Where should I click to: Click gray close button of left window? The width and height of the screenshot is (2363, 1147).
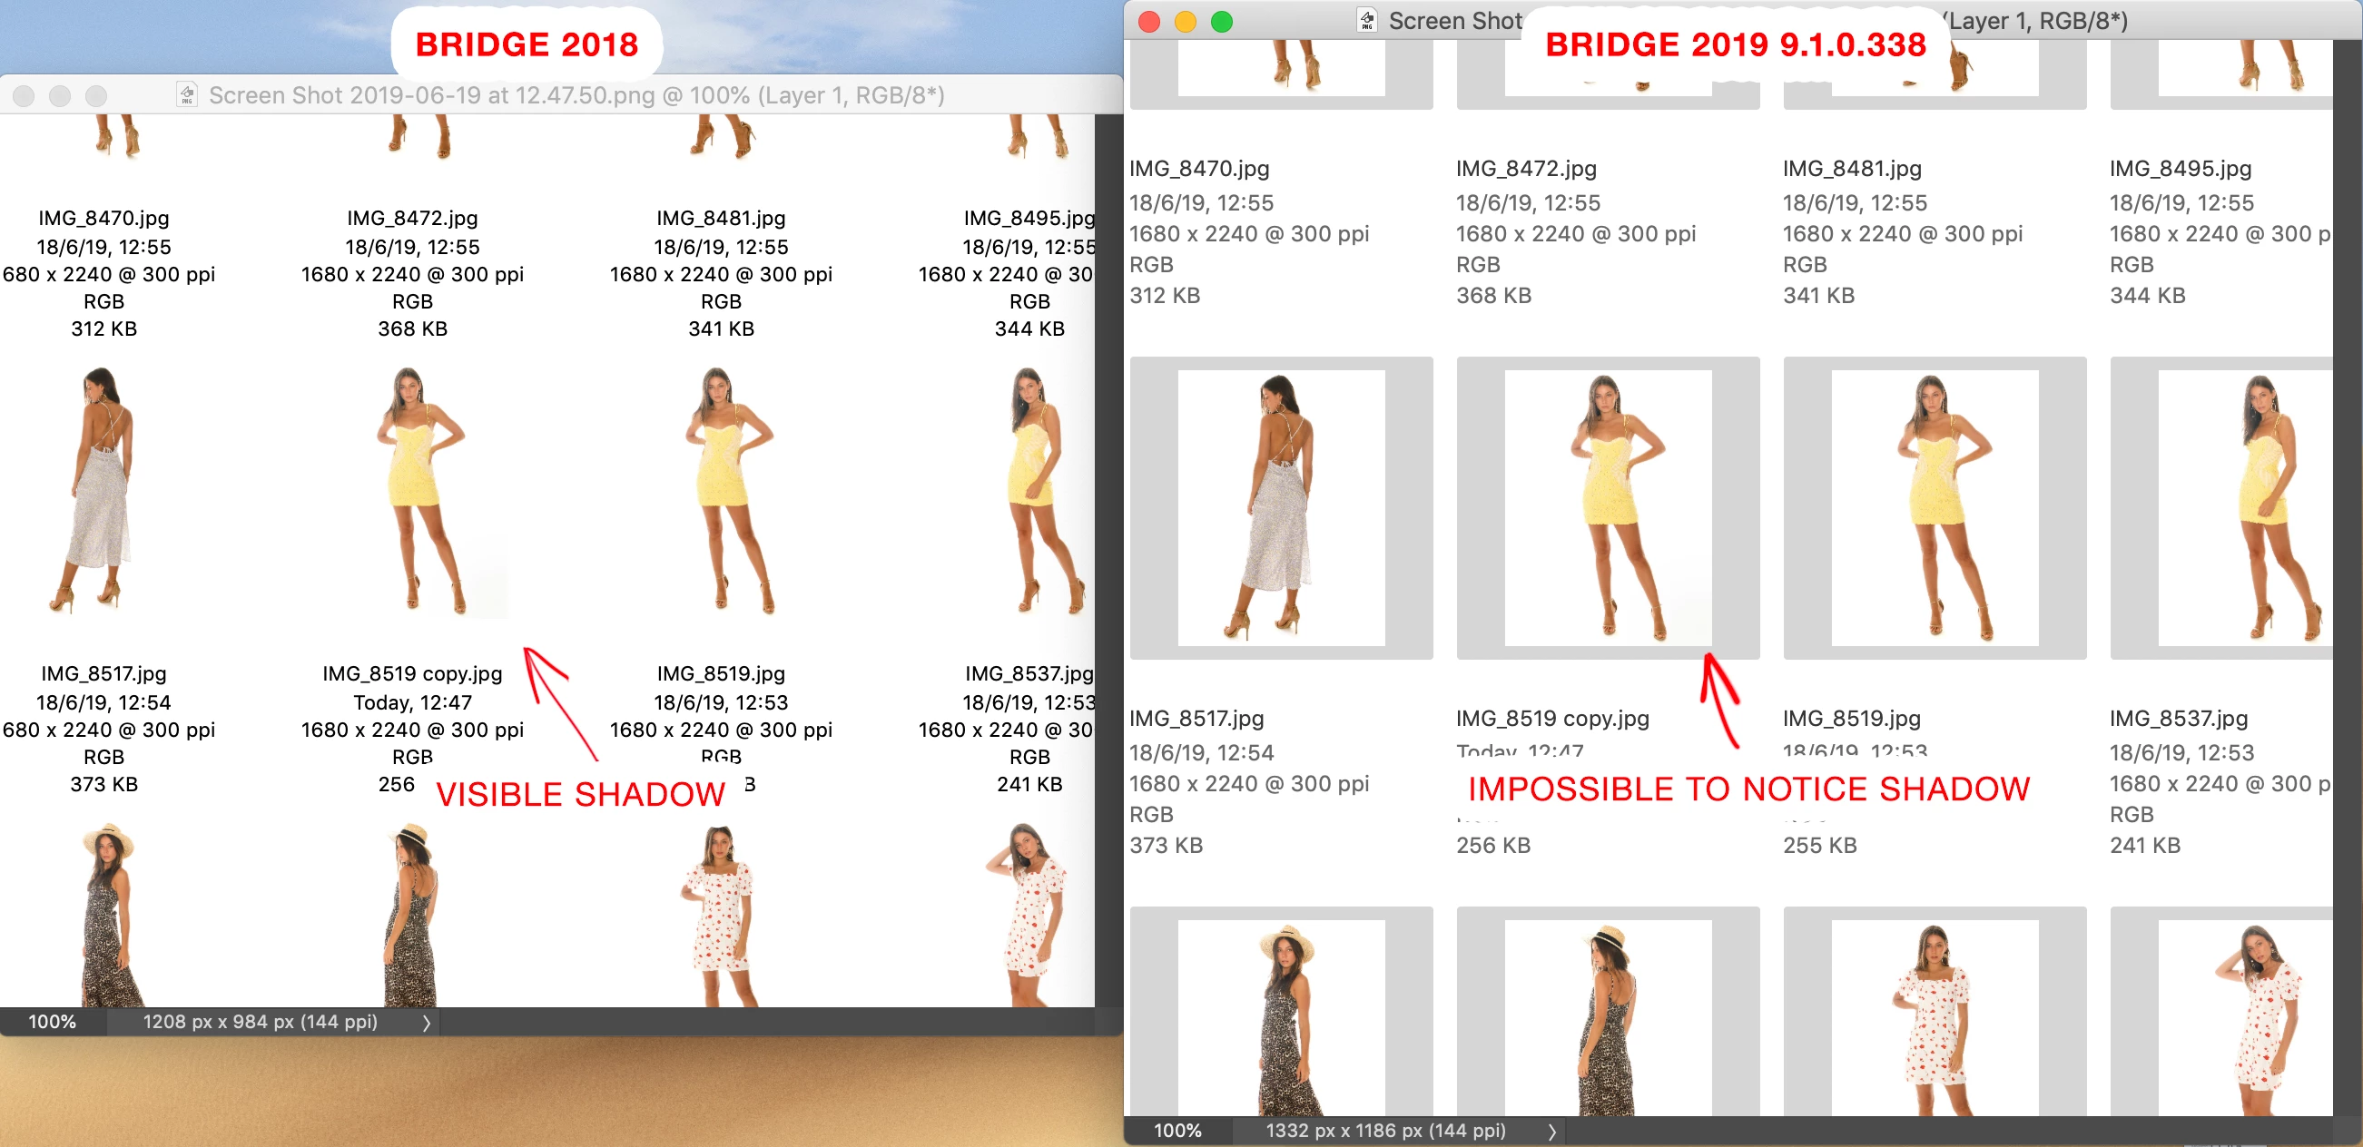point(25,95)
